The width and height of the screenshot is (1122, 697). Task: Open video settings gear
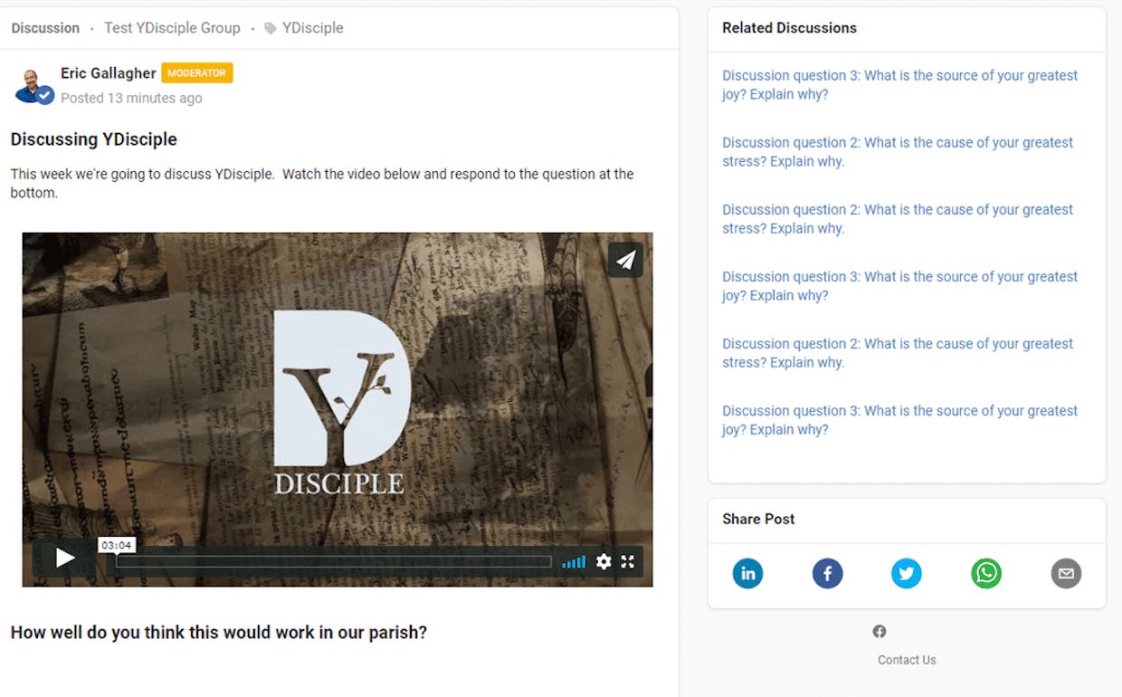604,561
